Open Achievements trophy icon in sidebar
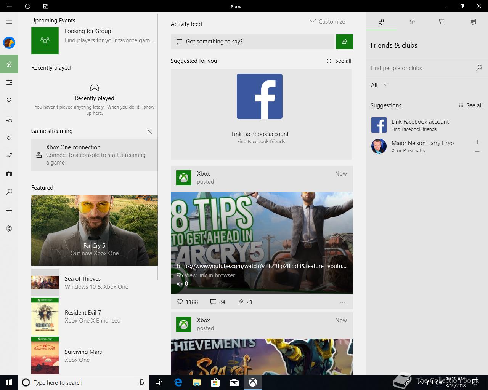This screenshot has width=488, height=390. click(x=9, y=101)
